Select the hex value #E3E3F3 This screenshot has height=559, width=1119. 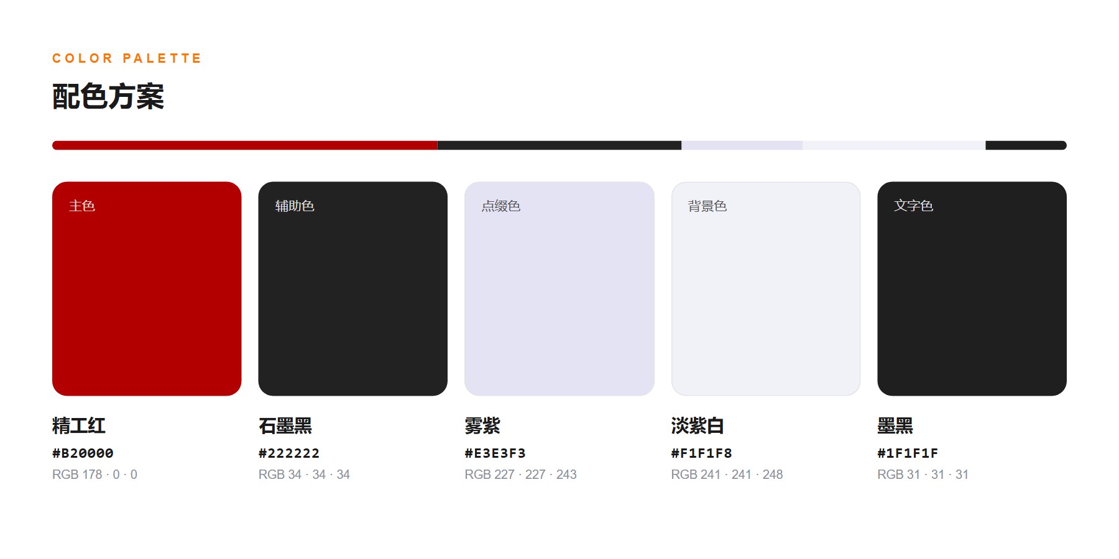point(495,453)
